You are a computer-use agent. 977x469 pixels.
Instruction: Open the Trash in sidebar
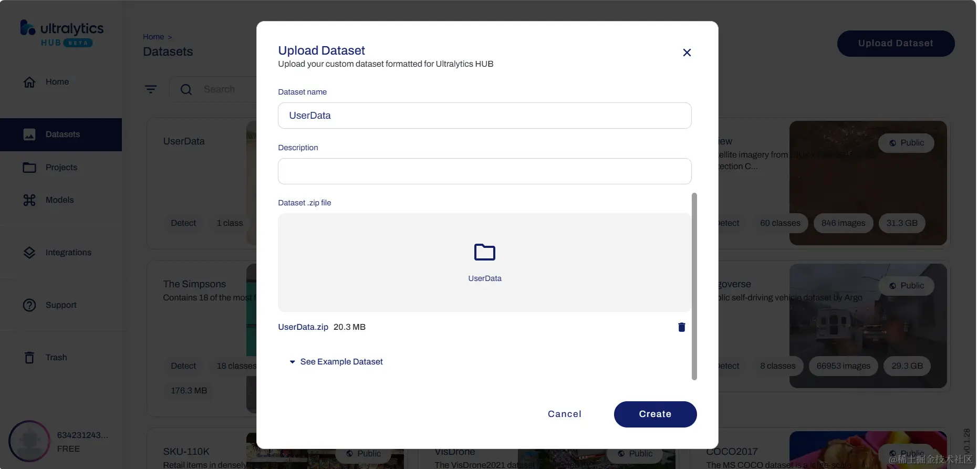click(45, 358)
